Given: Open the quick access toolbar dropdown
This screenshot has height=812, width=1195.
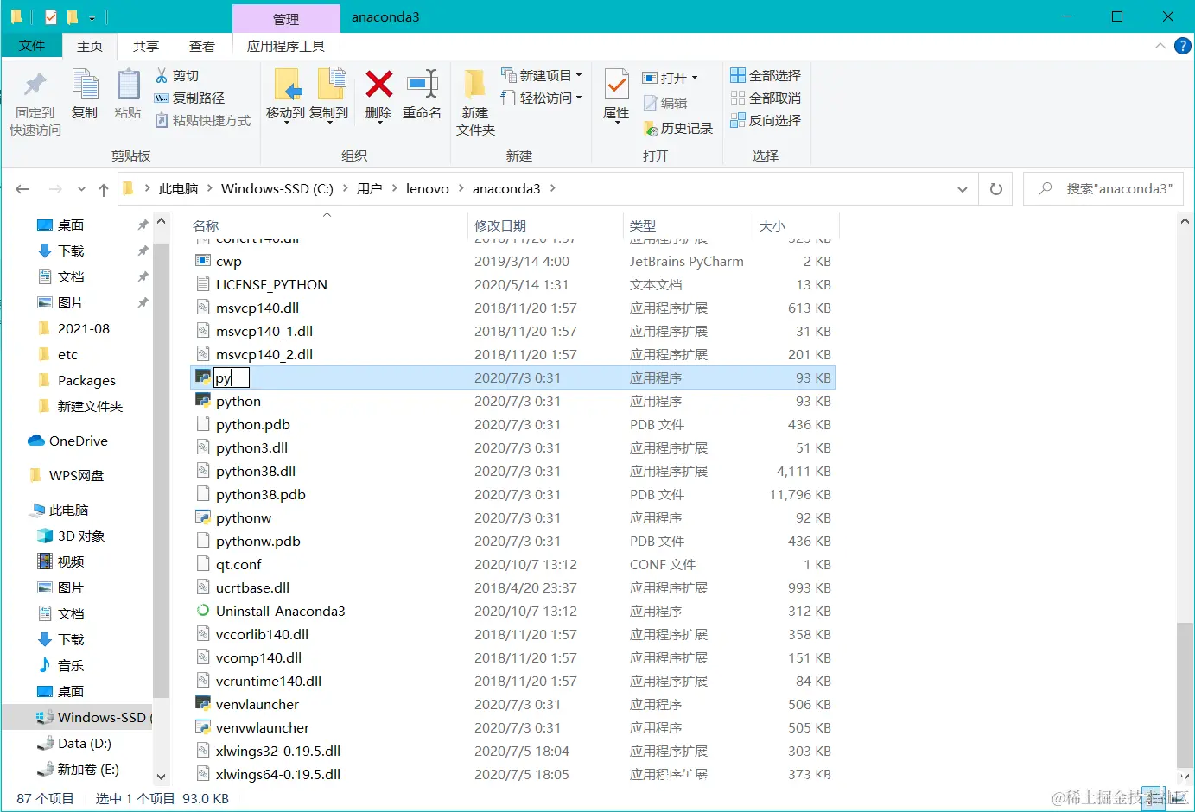Looking at the screenshot, I should tap(92, 17).
